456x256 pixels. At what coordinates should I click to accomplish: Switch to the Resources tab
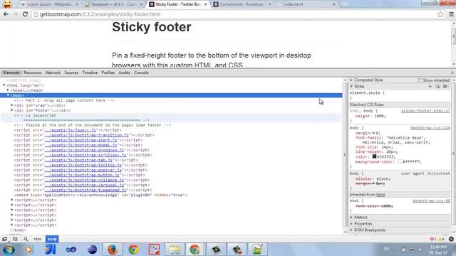coord(32,73)
